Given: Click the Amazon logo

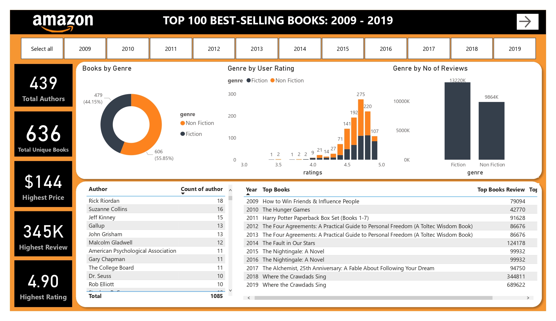Looking at the screenshot, I should pos(63,22).
